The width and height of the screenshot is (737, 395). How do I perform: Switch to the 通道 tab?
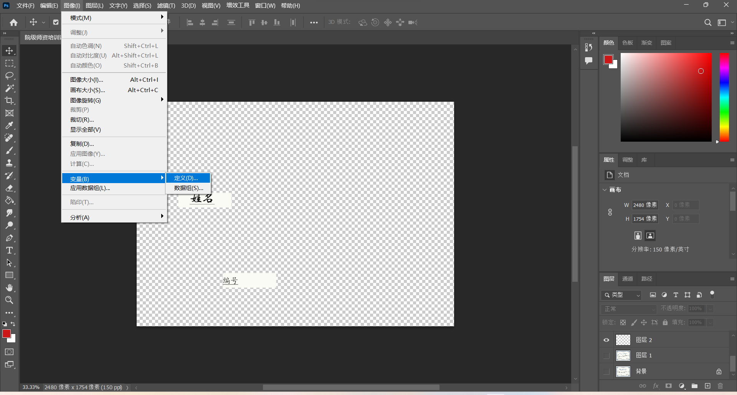coord(627,279)
